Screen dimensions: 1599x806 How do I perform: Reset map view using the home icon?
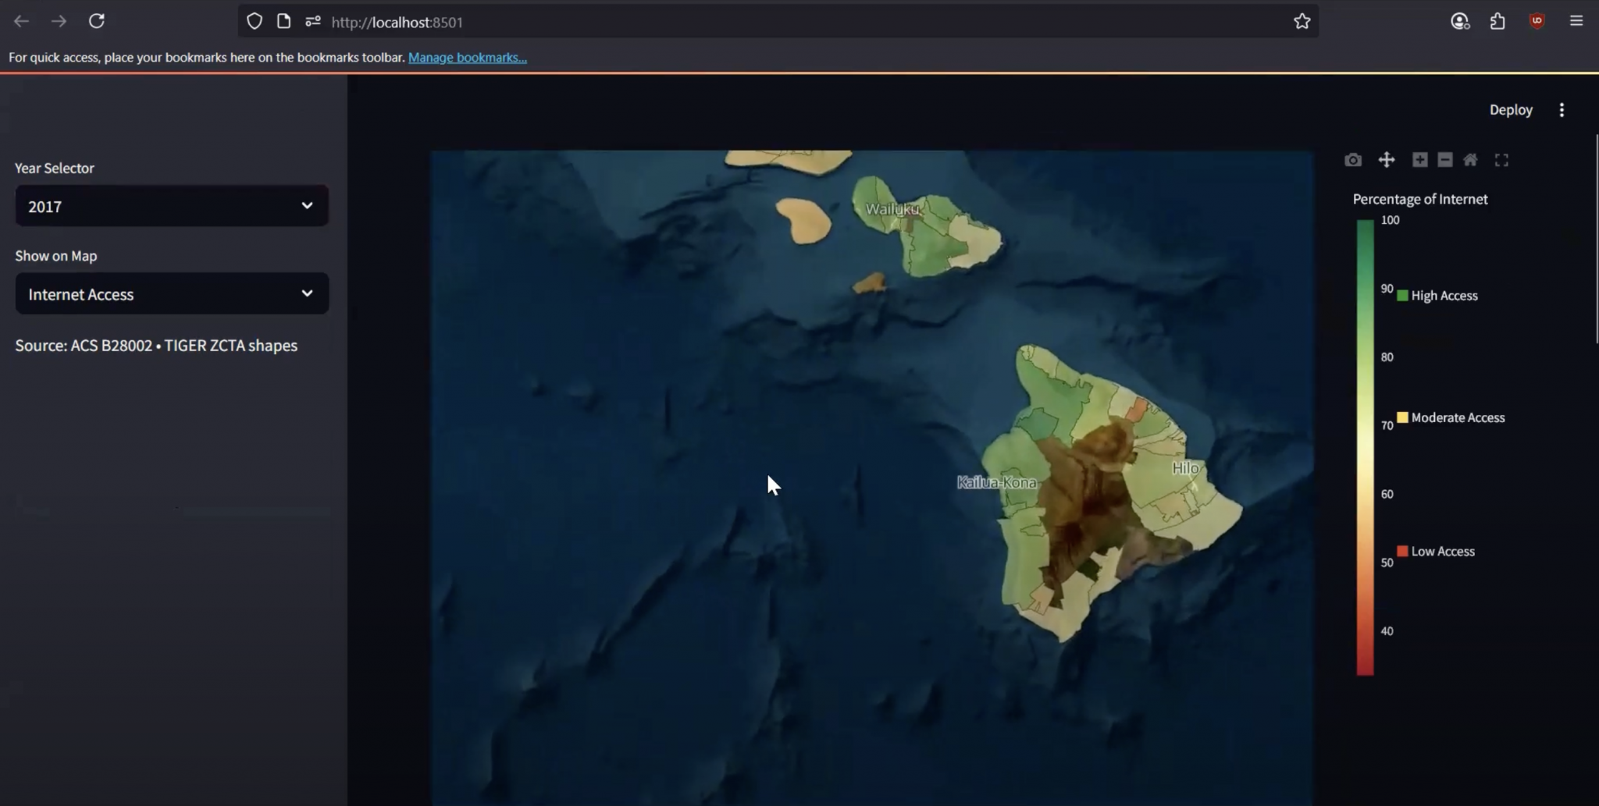1472,159
